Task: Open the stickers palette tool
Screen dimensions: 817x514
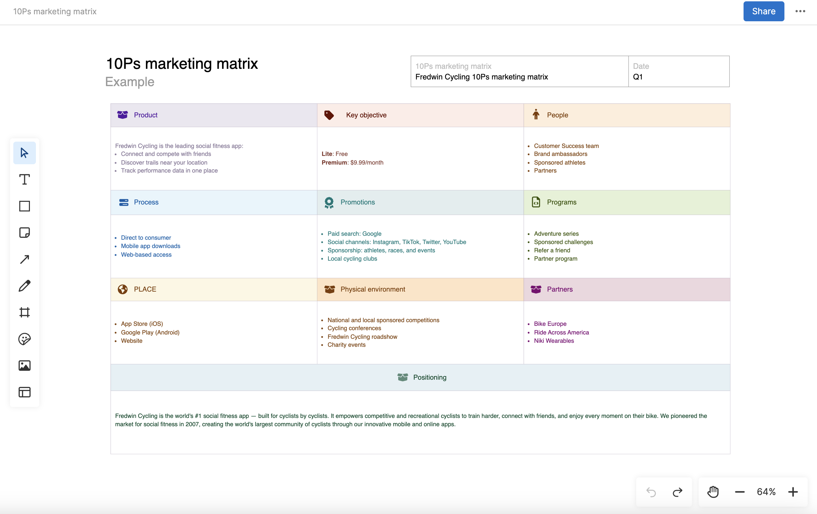Action: tap(24, 339)
